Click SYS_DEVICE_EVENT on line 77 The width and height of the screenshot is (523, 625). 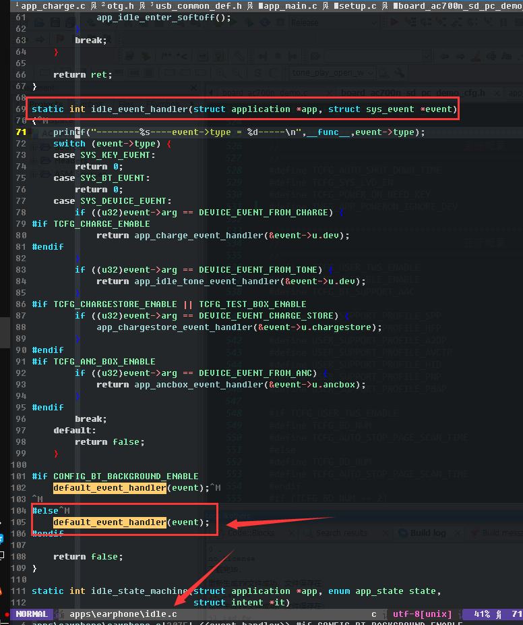coord(123,201)
